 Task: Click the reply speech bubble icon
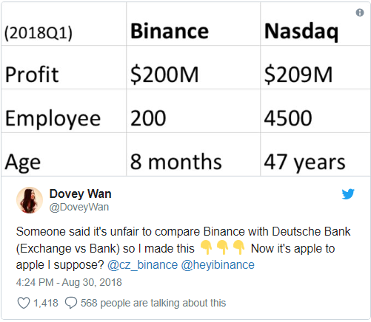coord(71,303)
